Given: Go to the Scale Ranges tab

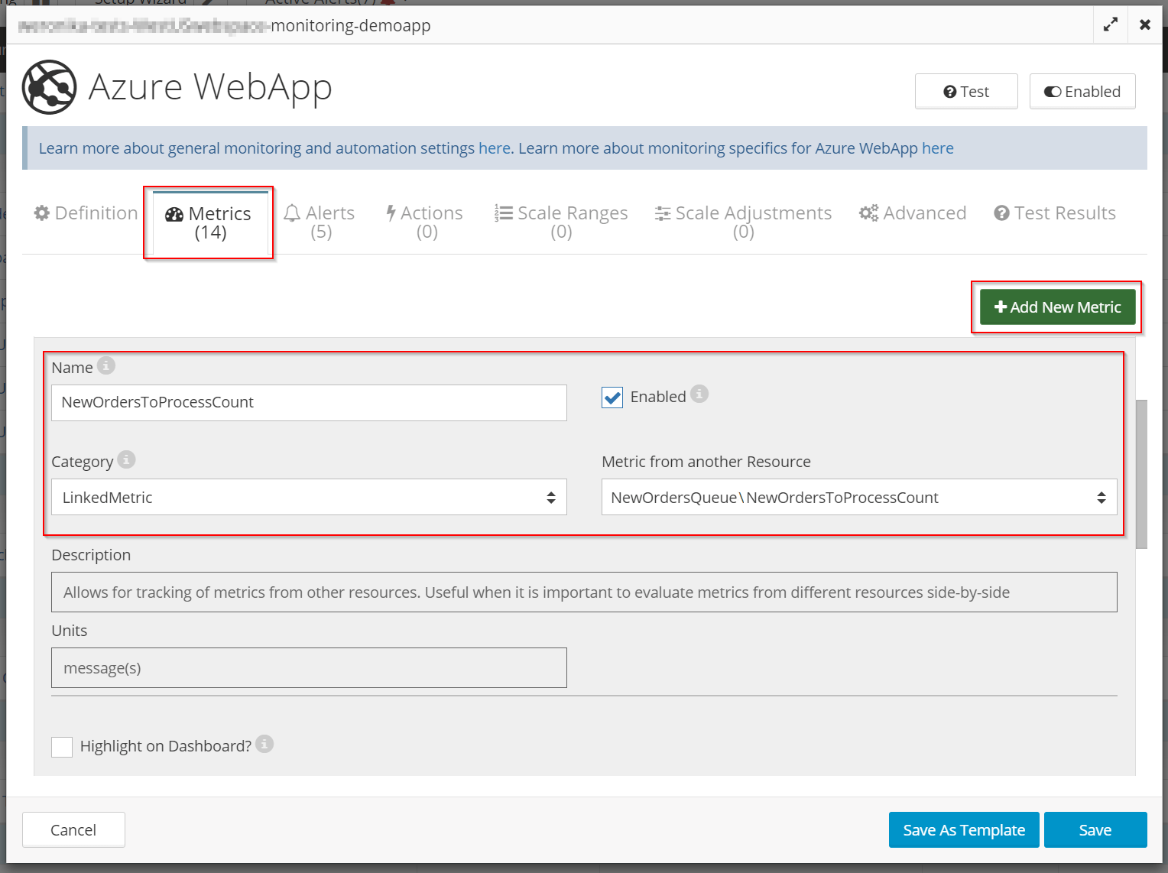Looking at the screenshot, I should [x=561, y=222].
